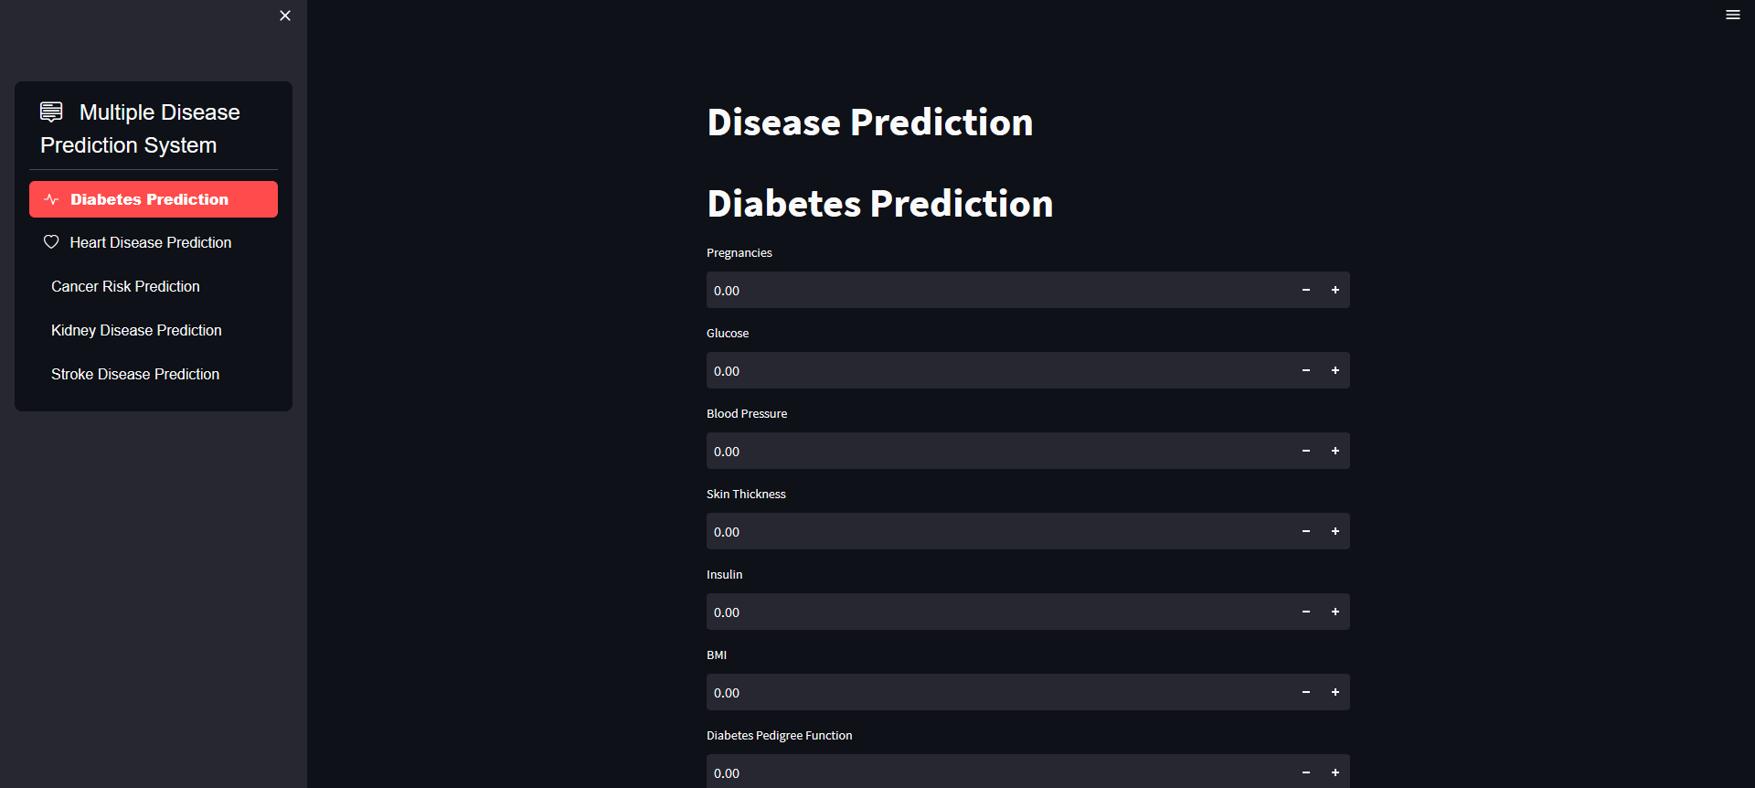Click the Blood Pressure input field
The width and height of the screenshot is (1755, 788).
(996, 451)
